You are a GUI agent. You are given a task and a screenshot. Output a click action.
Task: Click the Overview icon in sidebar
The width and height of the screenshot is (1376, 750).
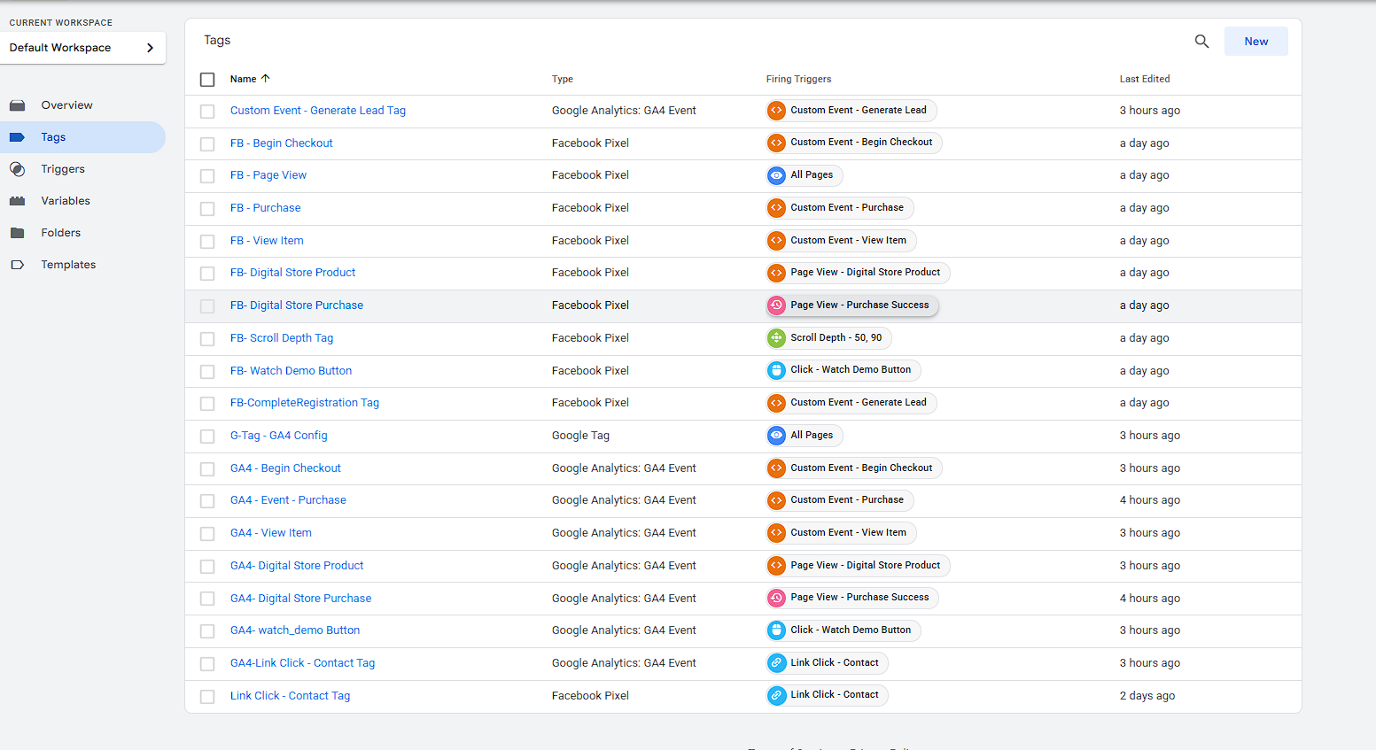(18, 105)
